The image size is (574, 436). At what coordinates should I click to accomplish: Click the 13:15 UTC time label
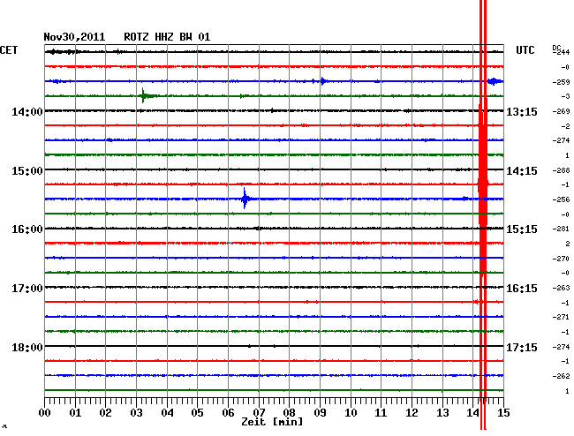click(x=522, y=111)
